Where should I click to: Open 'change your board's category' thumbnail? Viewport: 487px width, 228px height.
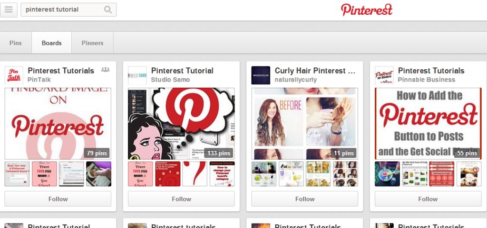[x=222, y=174]
